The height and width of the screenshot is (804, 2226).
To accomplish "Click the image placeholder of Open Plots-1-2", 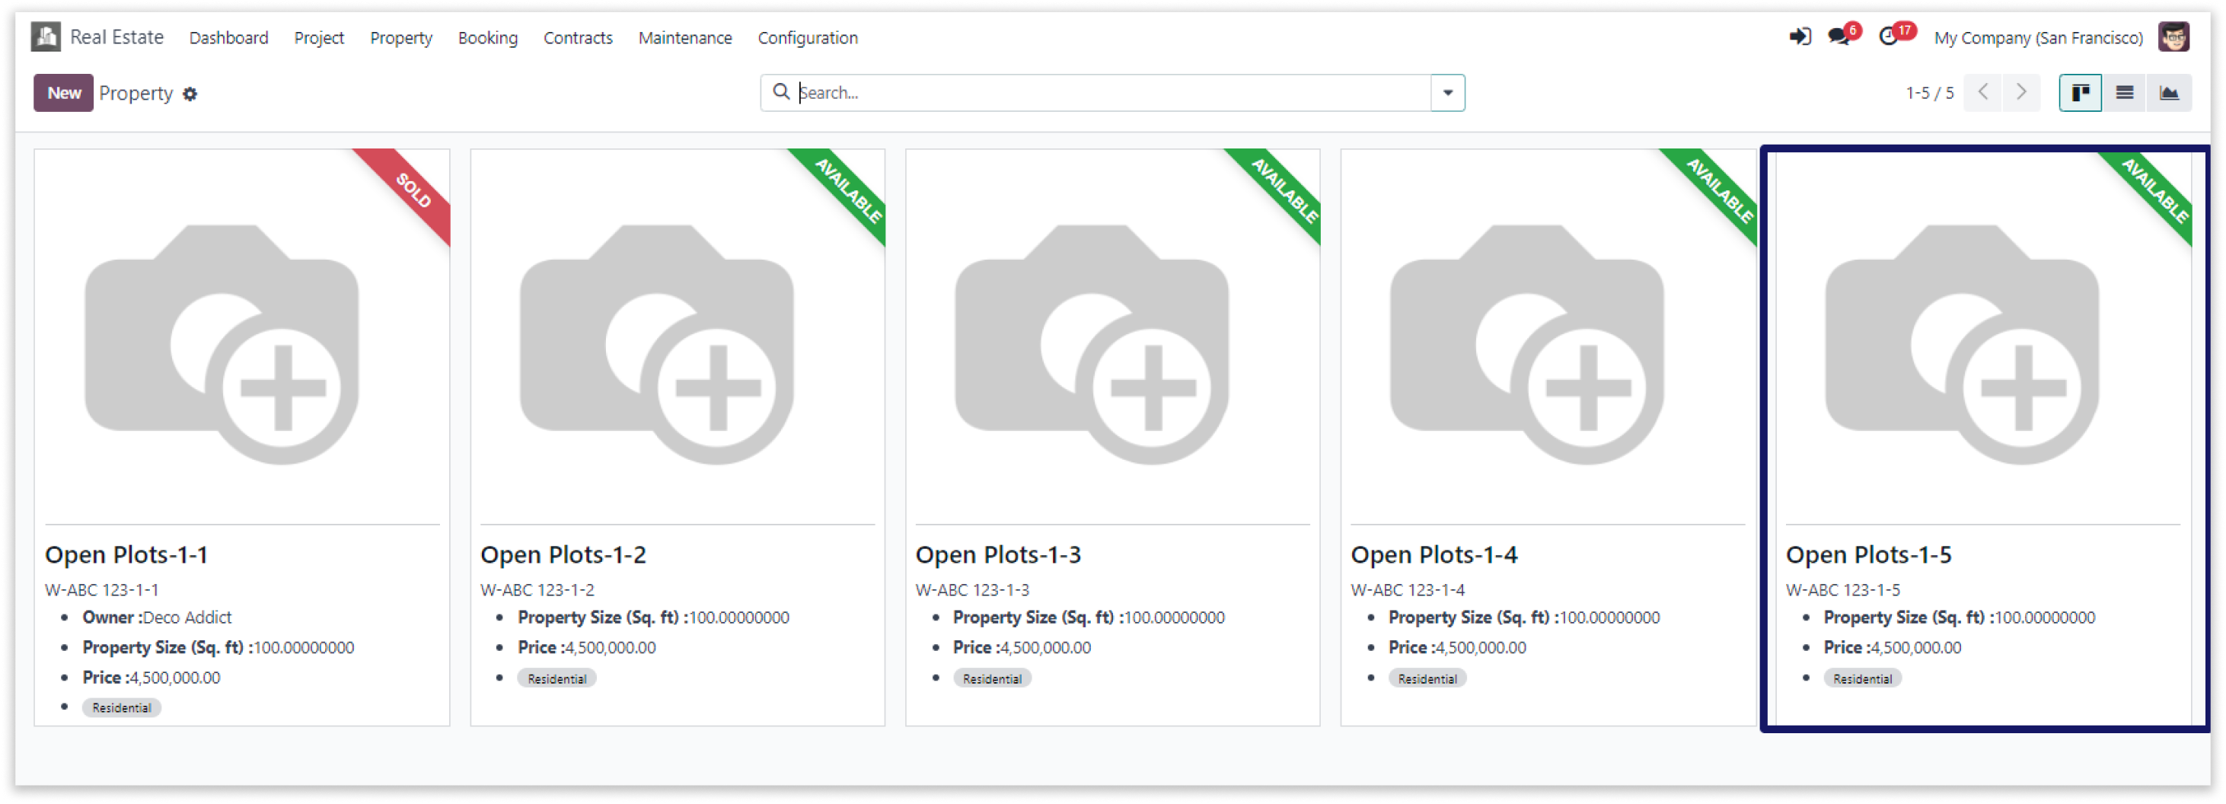I will [656, 344].
